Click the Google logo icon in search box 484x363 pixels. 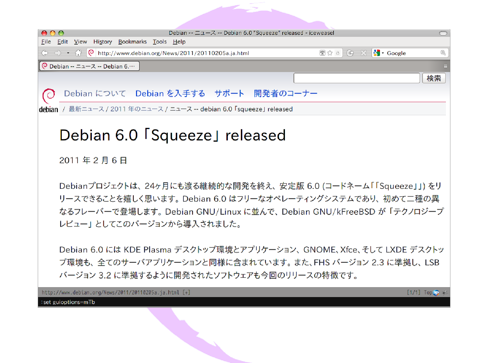tap(376, 53)
